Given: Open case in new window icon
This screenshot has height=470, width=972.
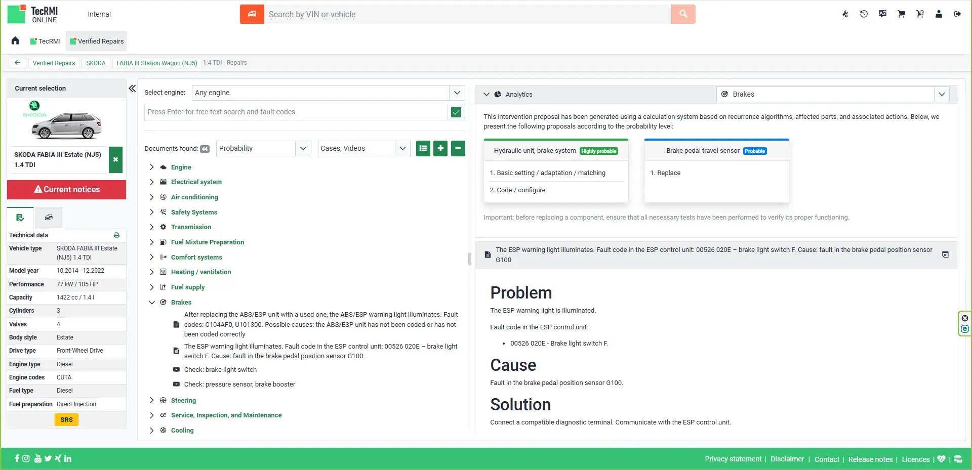Looking at the screenshot, I should point(945,254).
